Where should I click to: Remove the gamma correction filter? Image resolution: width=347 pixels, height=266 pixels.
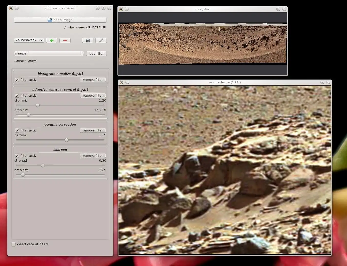[93, 130]
